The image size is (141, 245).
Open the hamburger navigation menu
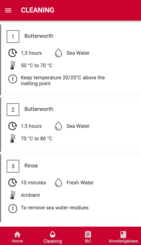(8, 10)
